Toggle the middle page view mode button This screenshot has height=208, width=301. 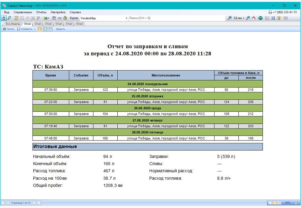(x=45, y=29)
